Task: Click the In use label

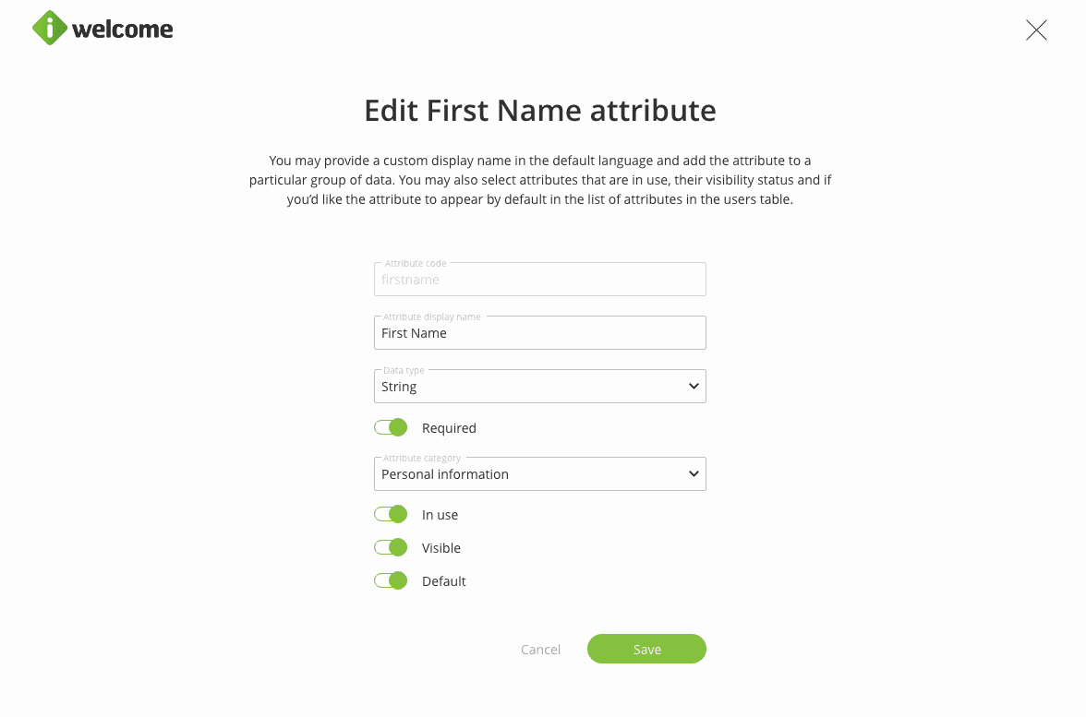Action: coord(440,515)
